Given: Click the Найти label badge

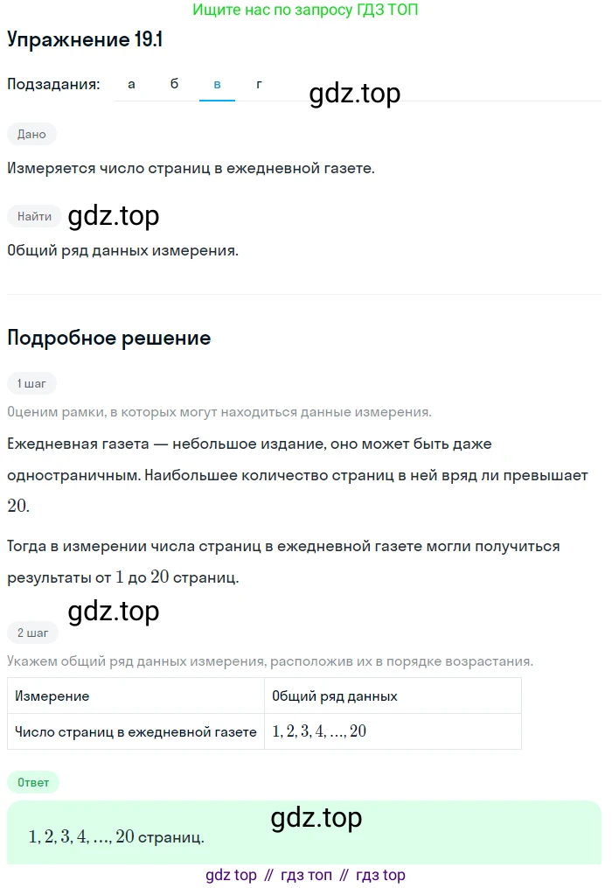Looking at the screenshot, I should [x=34, y=216].
